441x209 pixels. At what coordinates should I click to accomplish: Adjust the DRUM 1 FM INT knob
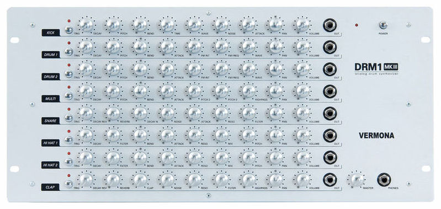(194, 47)
